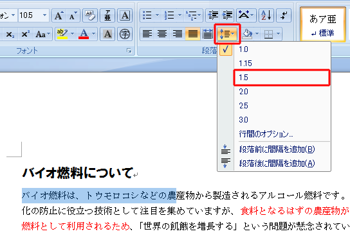Apply borders with the border icon
350x245 pixels.
pyautogui.click(x=268, y=34)
